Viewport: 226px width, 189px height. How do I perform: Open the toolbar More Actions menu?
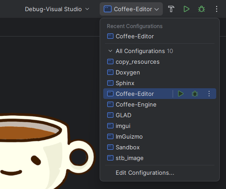point(217,9)
